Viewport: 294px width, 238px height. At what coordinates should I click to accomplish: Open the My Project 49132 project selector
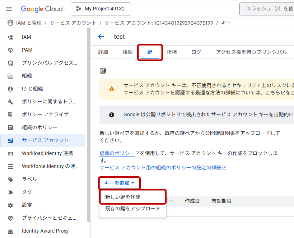pos(101,9)
